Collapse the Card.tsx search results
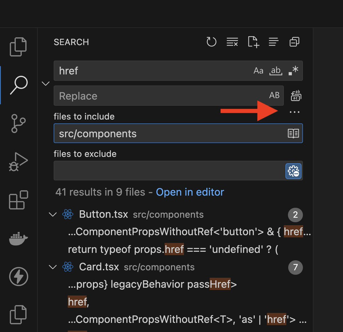This screenshot has height=332, width=343. [x=53, y=267]
